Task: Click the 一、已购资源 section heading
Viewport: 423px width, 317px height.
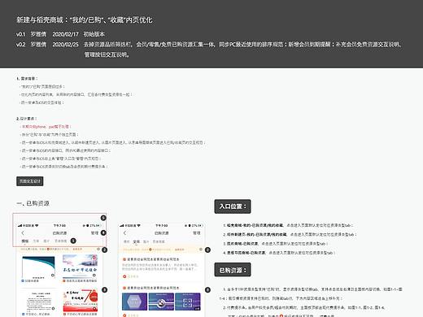Action: click(x=33, y=203)
